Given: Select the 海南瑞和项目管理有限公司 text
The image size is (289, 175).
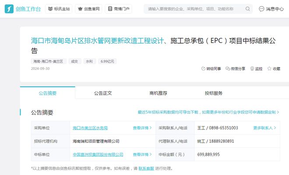Looking at the screenshot, I should click(96, 141).
